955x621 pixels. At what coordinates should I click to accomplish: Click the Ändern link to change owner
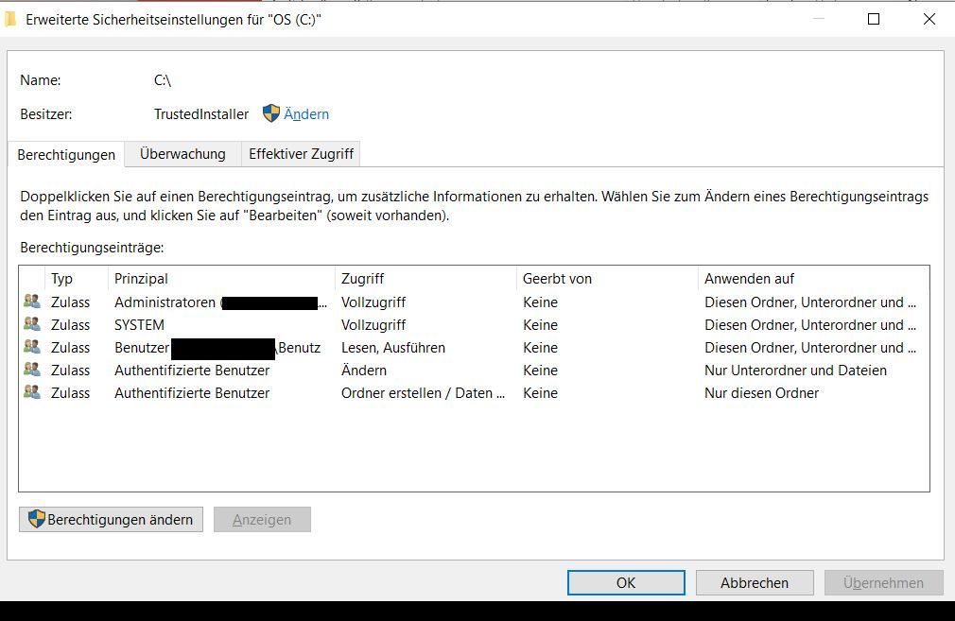[x=305, y=113]
